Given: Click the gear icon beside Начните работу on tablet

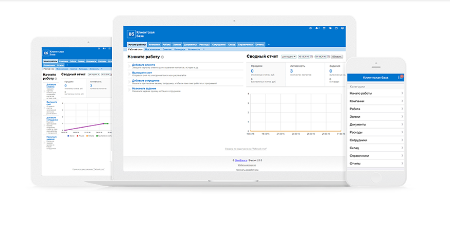Looking at the screenshot, I should point(56,78).
